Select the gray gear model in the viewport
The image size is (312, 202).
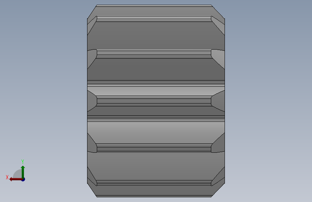click(x=156, y=101)
